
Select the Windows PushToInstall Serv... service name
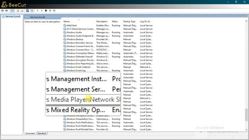tap(81, 129)
